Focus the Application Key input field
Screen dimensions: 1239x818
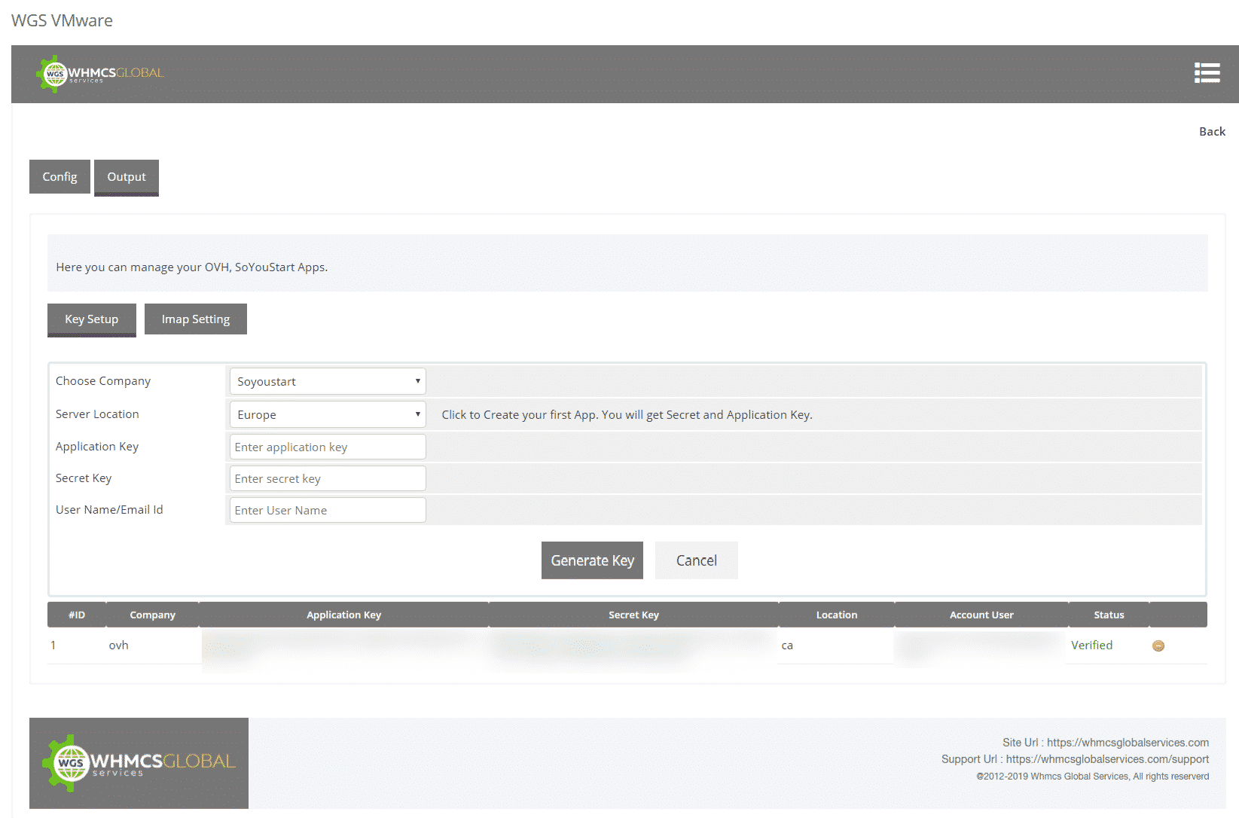tap(328, 447)
